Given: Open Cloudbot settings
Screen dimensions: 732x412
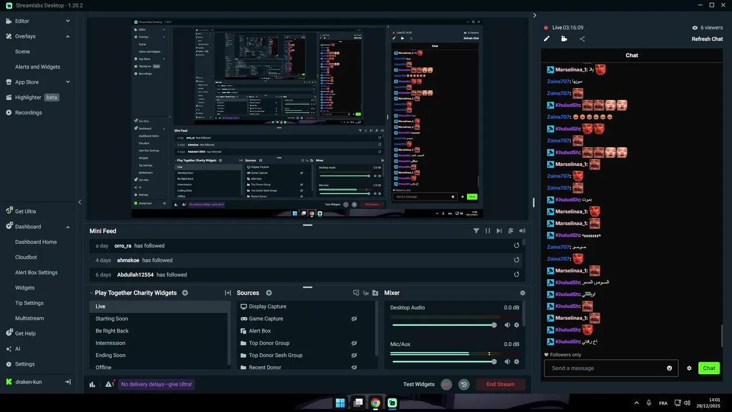Looking at the screenshot, I should coord(26,257).
